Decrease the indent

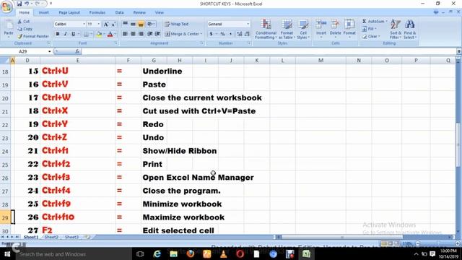click(x=150, y=34)
